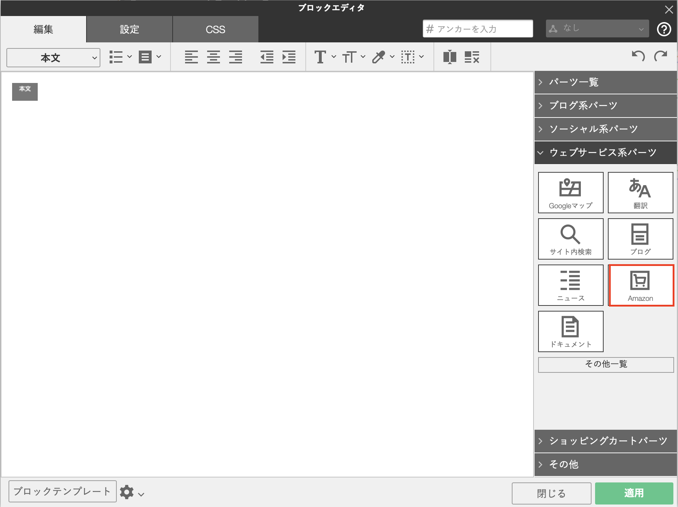Click the 閉じる button
The width and height of the screenshot is (678, 507).
(x=551, y=493)
